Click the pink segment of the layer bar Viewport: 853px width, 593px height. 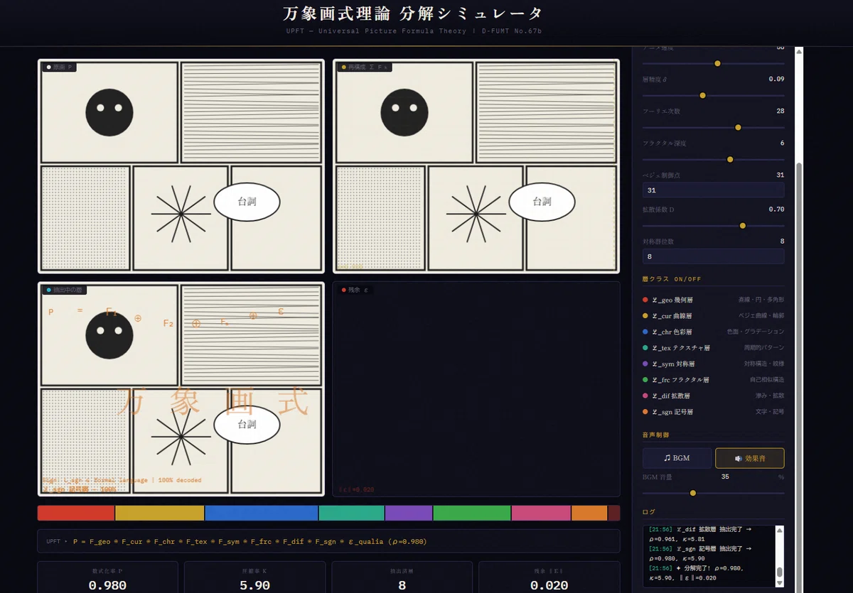(541, 513)
